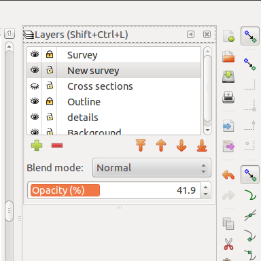Iconify the Layers dock panel
This screenshot has width=261, height=261.
[190, 35]
